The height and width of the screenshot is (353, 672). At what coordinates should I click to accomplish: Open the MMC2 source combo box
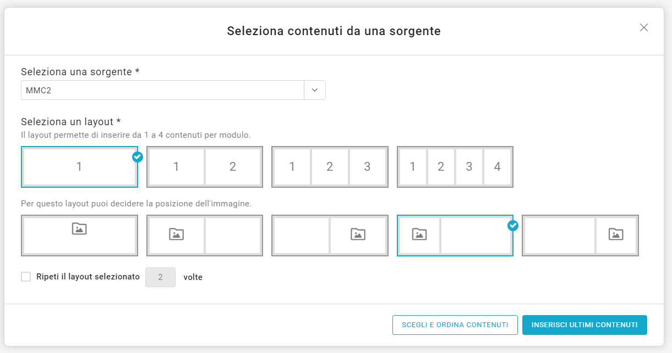click(162, 91)
